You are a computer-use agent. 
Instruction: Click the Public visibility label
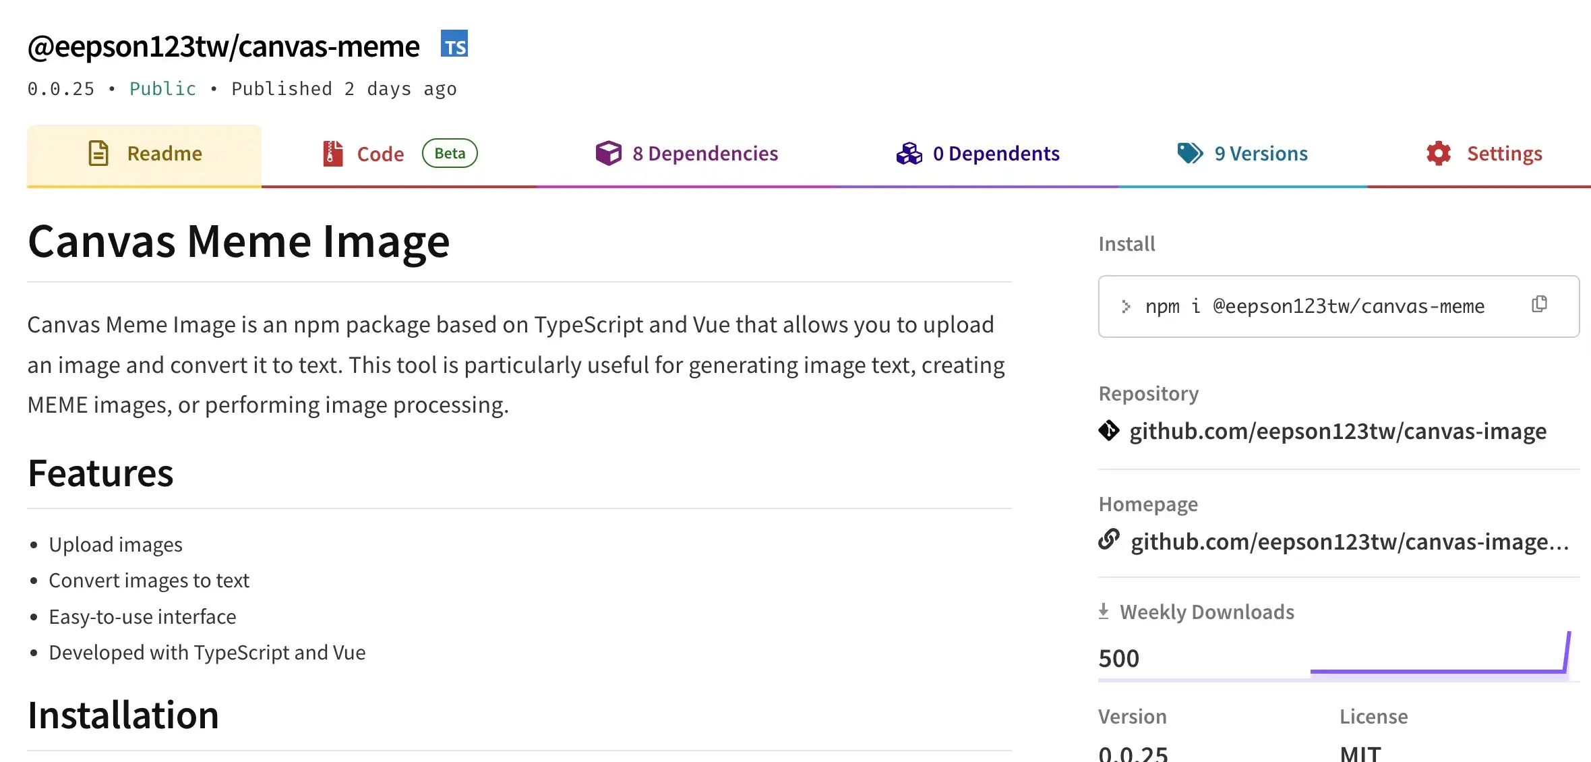click(x=162, y=89)
